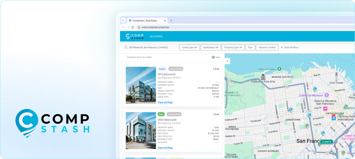View site information icon in address bar
355x159 pixels.
pos(139,27)
